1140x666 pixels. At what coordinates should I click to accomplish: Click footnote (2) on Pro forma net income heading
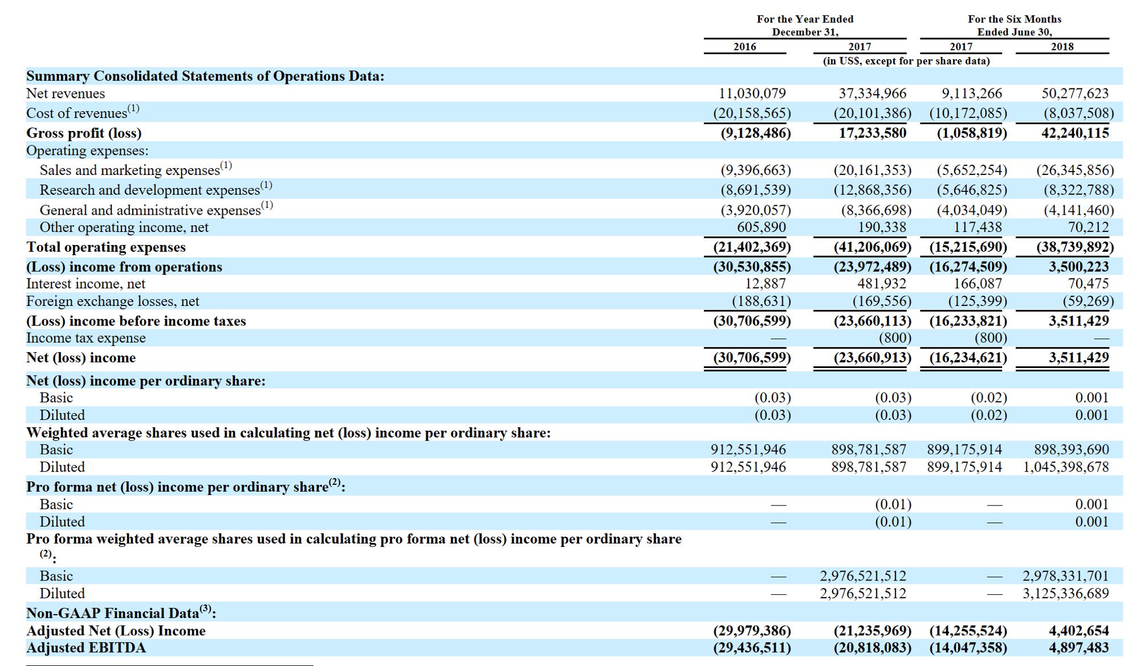(335, 483)
